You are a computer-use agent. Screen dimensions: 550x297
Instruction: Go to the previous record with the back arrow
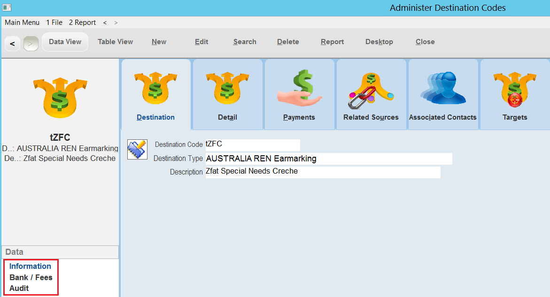(12, 44)
